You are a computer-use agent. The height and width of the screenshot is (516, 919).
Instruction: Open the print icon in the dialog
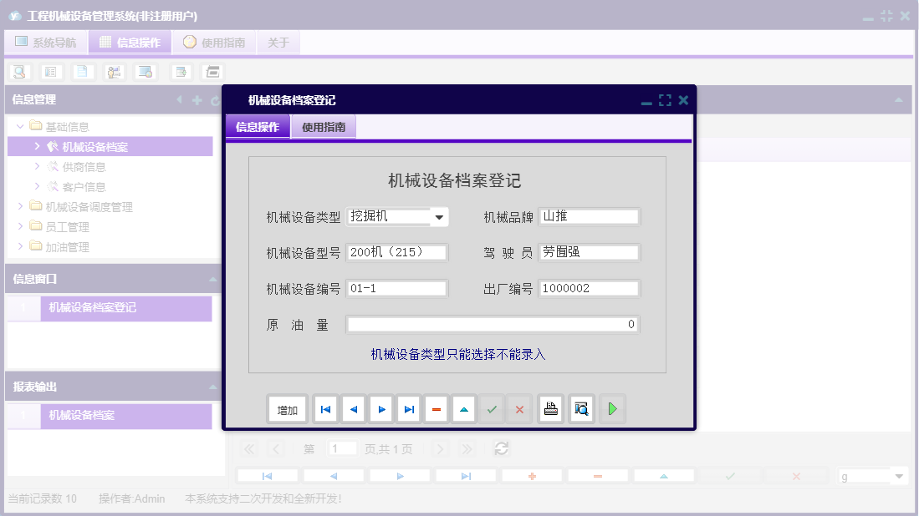(x=550, y=408)
